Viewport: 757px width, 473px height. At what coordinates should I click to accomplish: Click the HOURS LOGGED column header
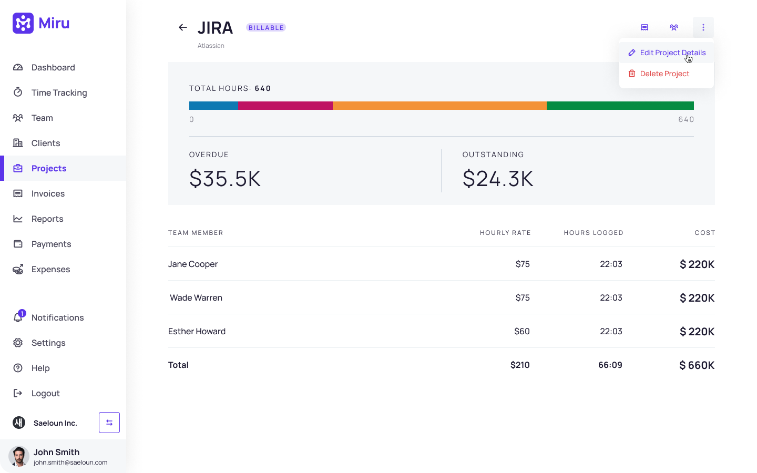pos(594,233)
